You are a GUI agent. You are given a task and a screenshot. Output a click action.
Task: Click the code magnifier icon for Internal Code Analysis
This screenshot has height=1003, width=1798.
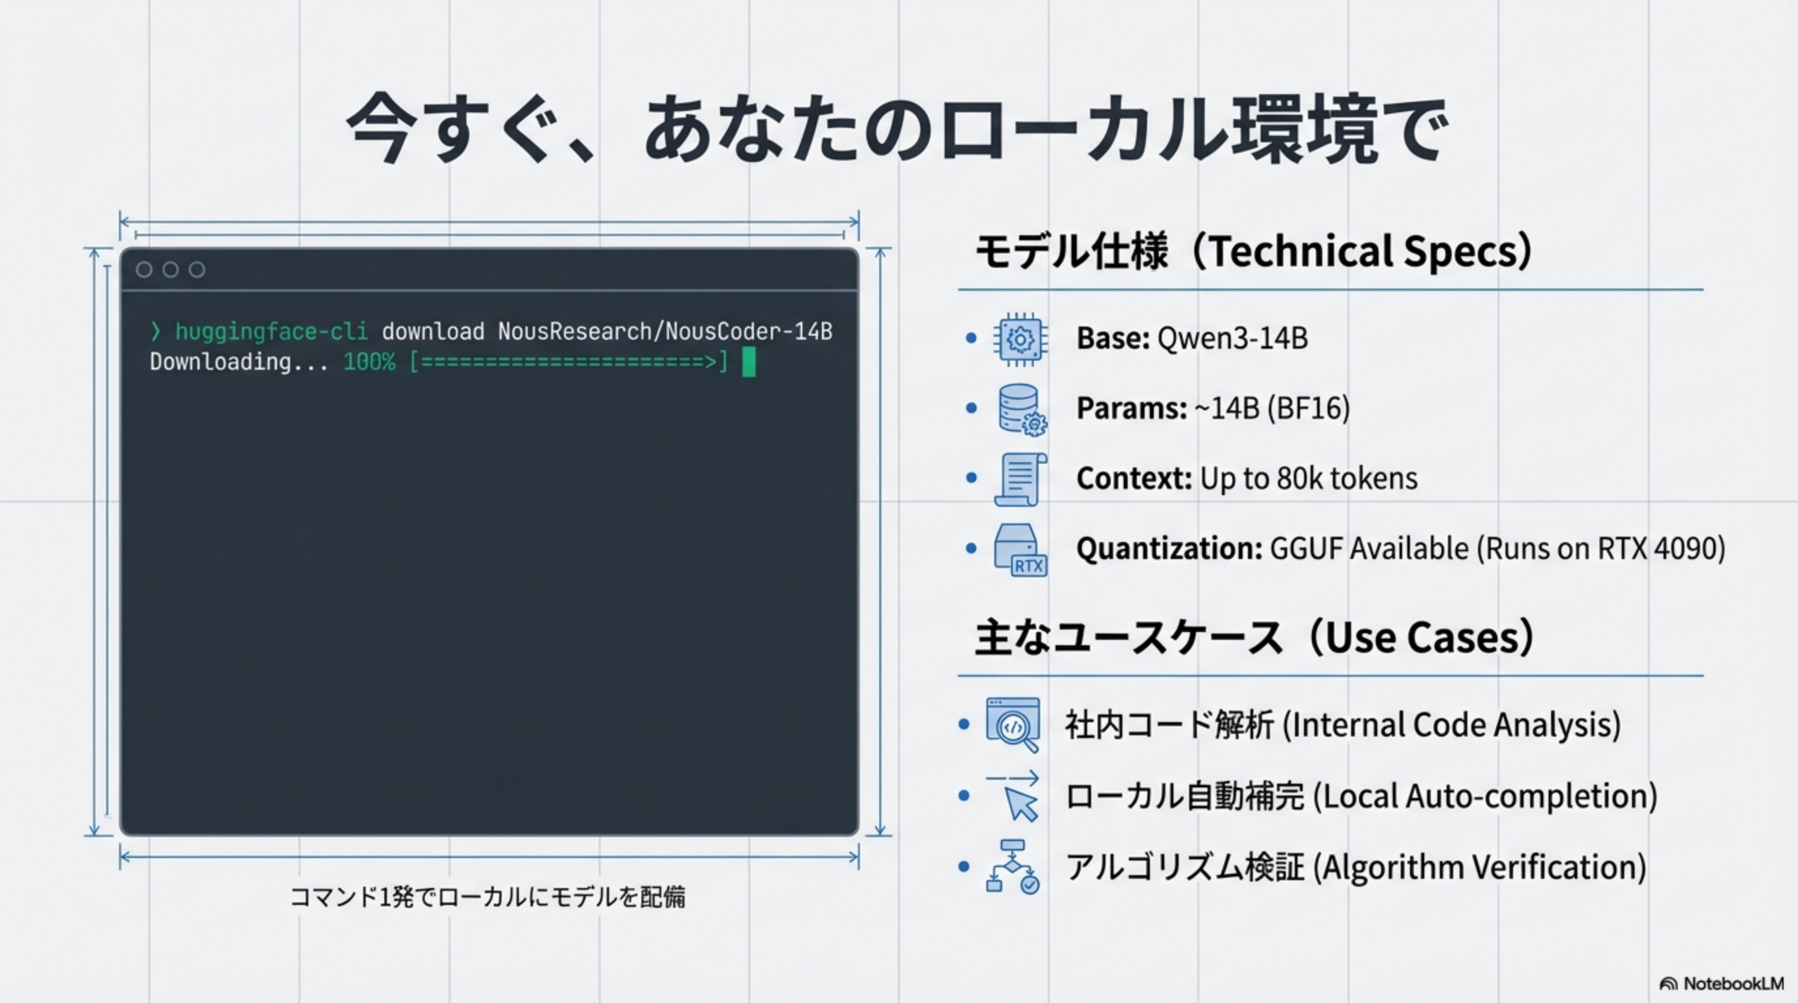1013,725
